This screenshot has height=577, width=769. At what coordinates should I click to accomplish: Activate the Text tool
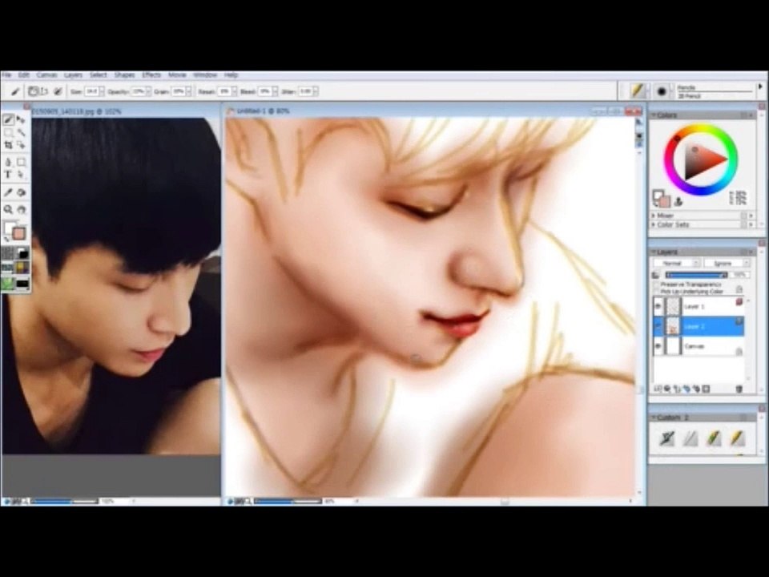[8, 174]
